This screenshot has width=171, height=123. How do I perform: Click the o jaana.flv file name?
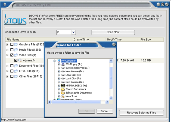[29, 60]
